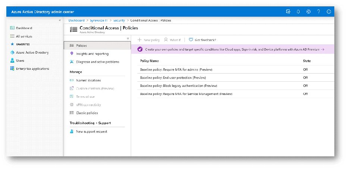Open Diagnose and solve problems

click(x=98, y=62)
